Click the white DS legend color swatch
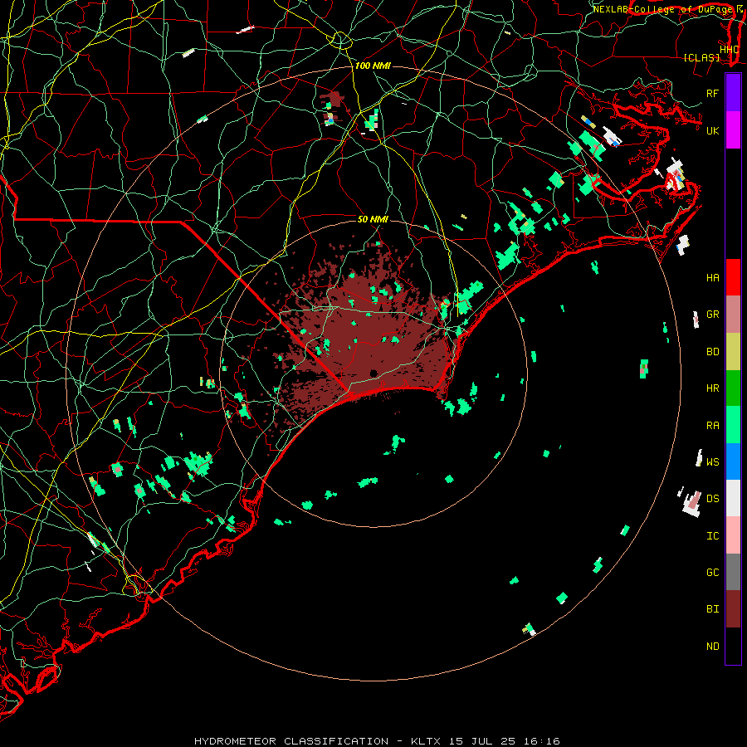Screen dimensions: 747x747 pos(733,498)
